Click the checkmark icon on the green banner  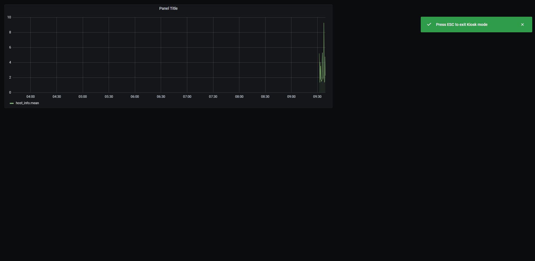coord(429,24)
